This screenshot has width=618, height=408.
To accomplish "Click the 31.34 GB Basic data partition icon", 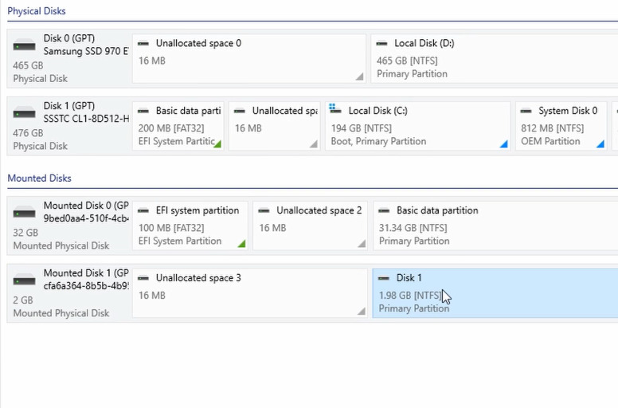I will pos(384,210).
